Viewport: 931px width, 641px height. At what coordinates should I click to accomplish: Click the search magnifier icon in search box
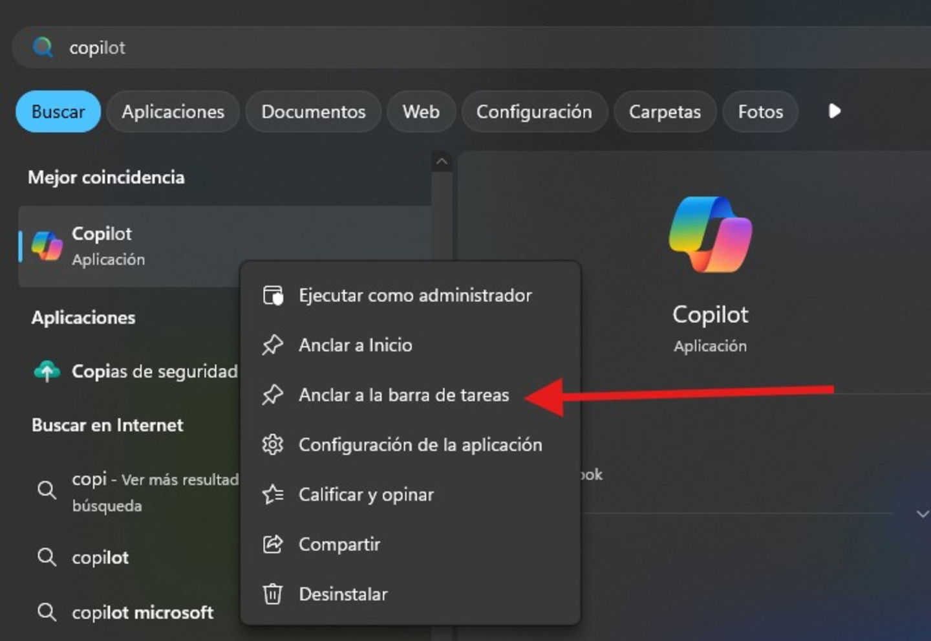pos(43,47)
